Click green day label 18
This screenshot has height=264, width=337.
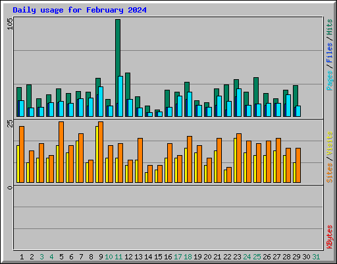pos(188,257)
